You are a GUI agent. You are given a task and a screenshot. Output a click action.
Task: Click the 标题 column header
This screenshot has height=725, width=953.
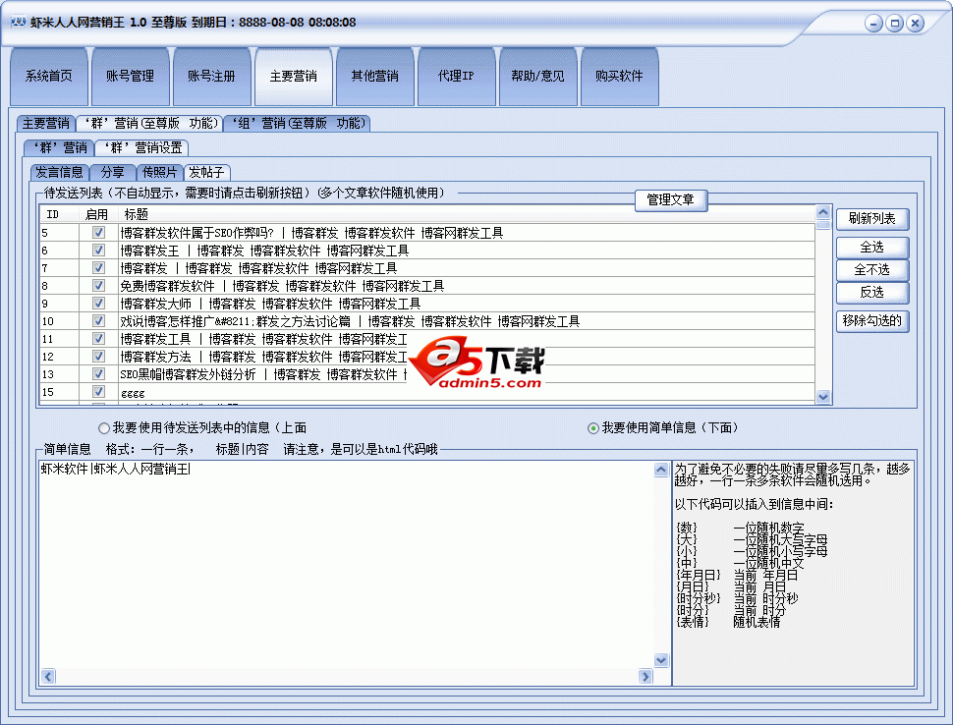pos(467,214)
